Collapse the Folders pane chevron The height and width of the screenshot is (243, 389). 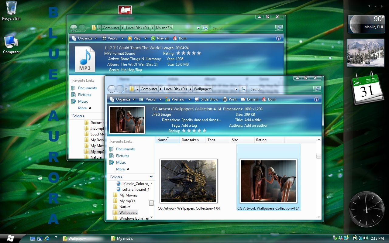pos(151,177)
